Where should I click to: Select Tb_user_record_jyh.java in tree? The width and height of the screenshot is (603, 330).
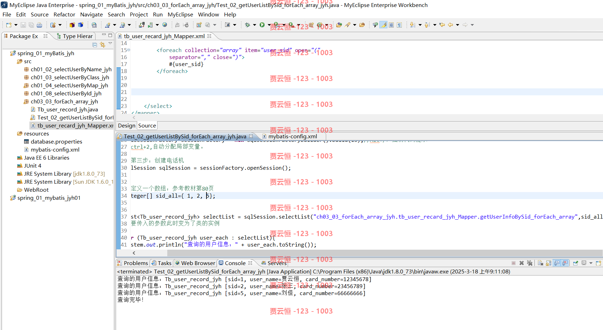[x=64, y=109]
